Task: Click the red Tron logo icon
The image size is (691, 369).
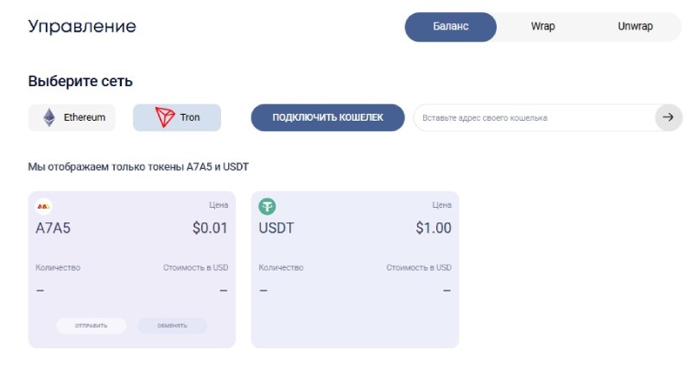Action: tap(164, 117)
